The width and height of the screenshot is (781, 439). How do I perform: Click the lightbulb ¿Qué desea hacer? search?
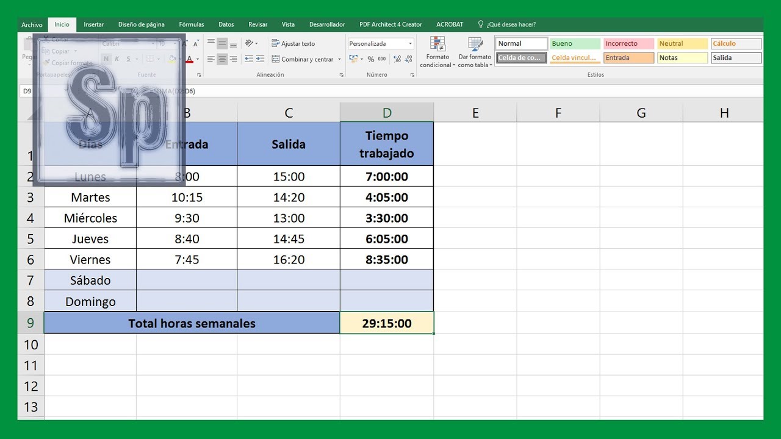[506, 24]
